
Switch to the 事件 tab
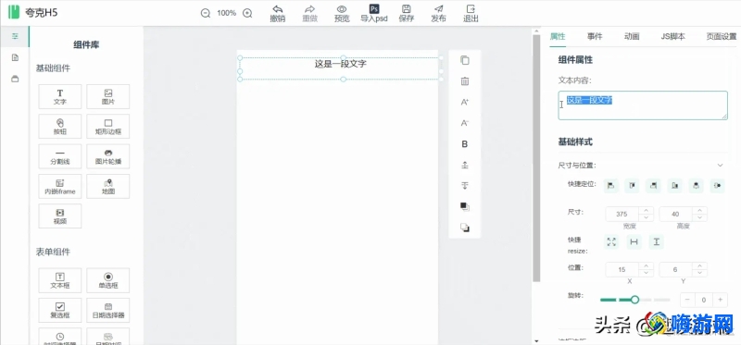595,36
